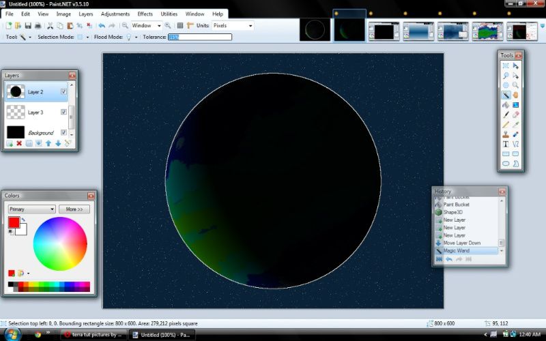Select the Eraser tool
Screen dimensions: 546x341
[x=516, y=115]
